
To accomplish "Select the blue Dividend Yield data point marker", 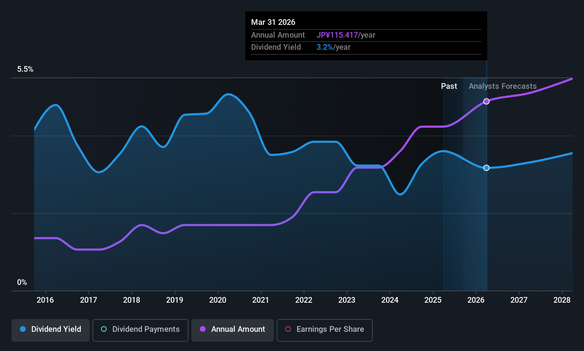I will 486,168.
